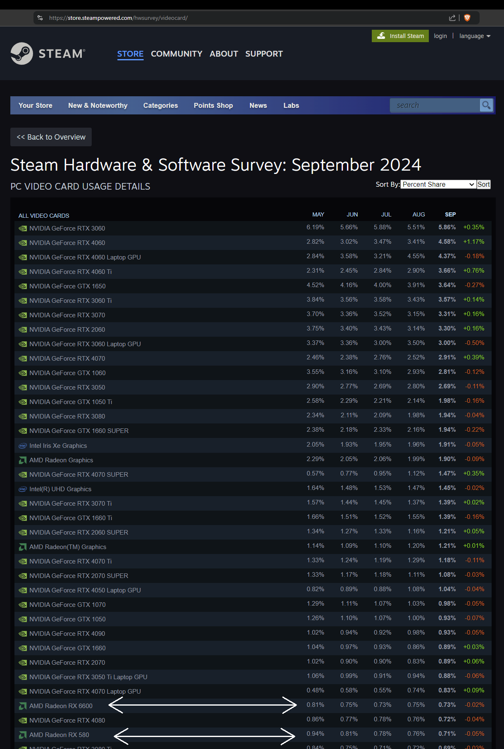Click NVIDIA icon beside RTX 4050 Laptop GPU
The image size is (504, 749).
point(23,590)
